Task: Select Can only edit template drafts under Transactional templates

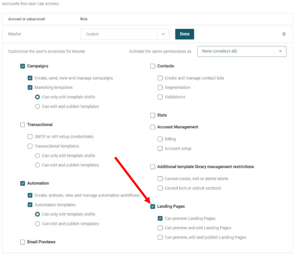Action: (37, 156)
